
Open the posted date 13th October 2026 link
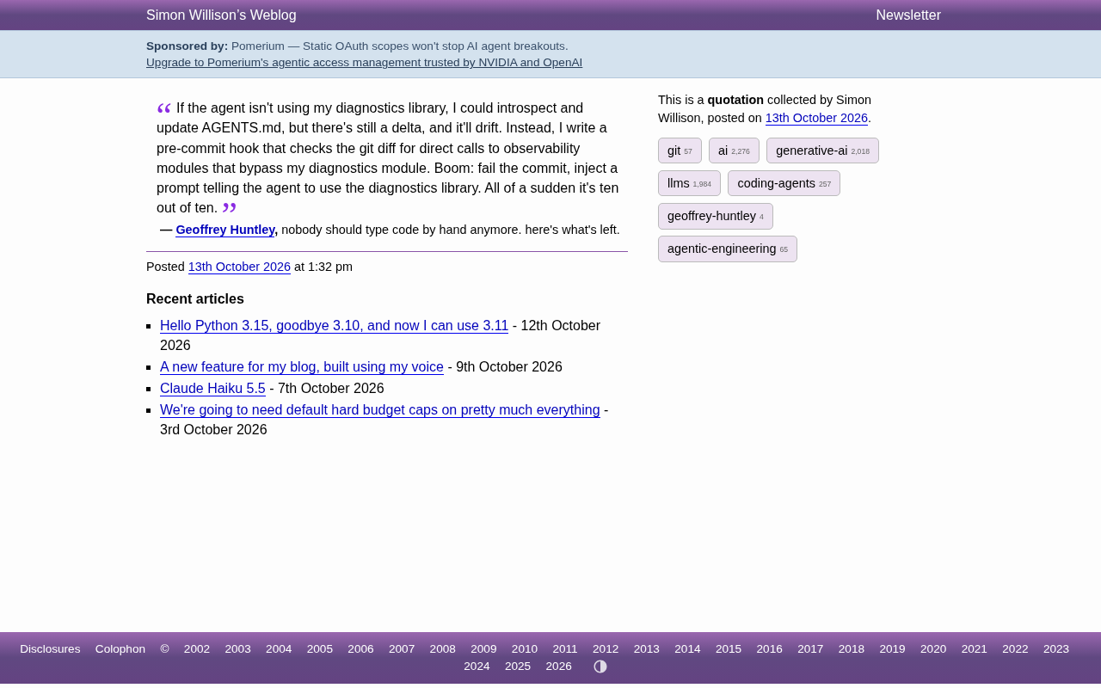click(239, 267)
